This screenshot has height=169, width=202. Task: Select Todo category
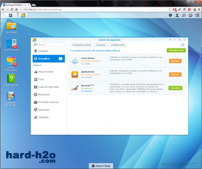pyautogui.click(x=49, y=79)
